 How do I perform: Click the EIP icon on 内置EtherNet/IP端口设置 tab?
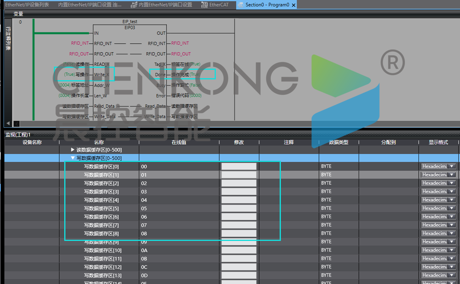tap(134, 5)
